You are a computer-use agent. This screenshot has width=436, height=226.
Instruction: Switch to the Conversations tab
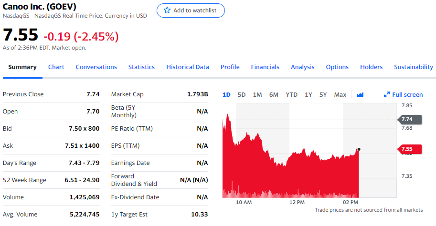point(96,67)
